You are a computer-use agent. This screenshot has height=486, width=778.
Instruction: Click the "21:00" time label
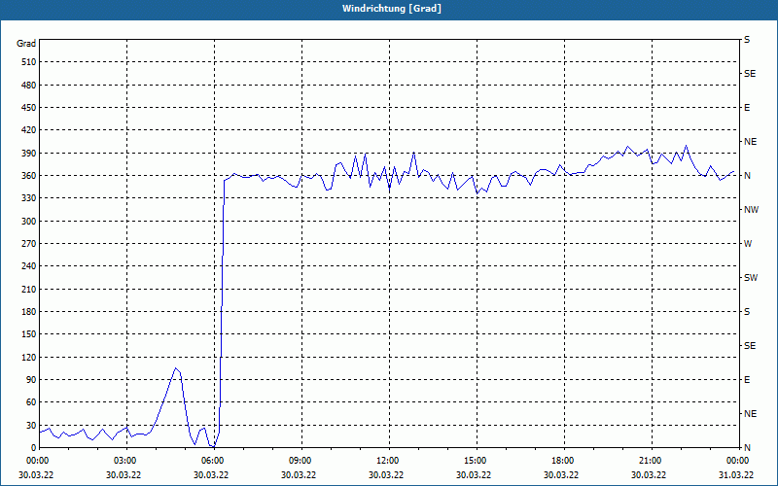tap(652, 461)
